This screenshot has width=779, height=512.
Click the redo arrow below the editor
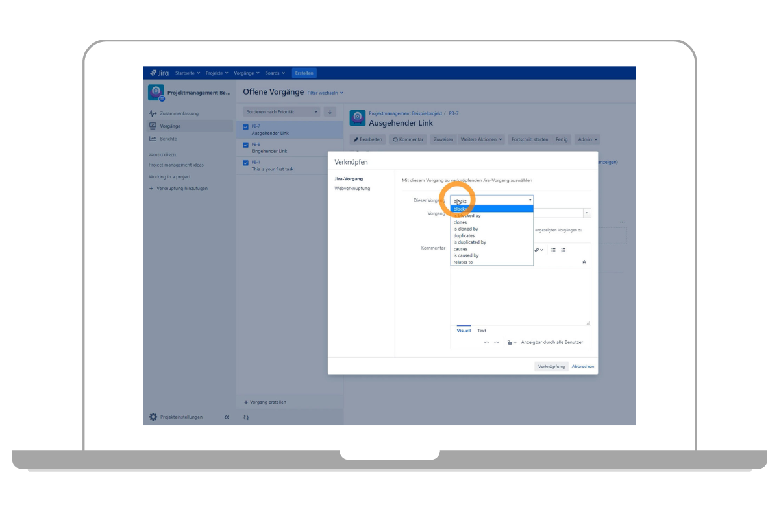[x=497, y=342]
